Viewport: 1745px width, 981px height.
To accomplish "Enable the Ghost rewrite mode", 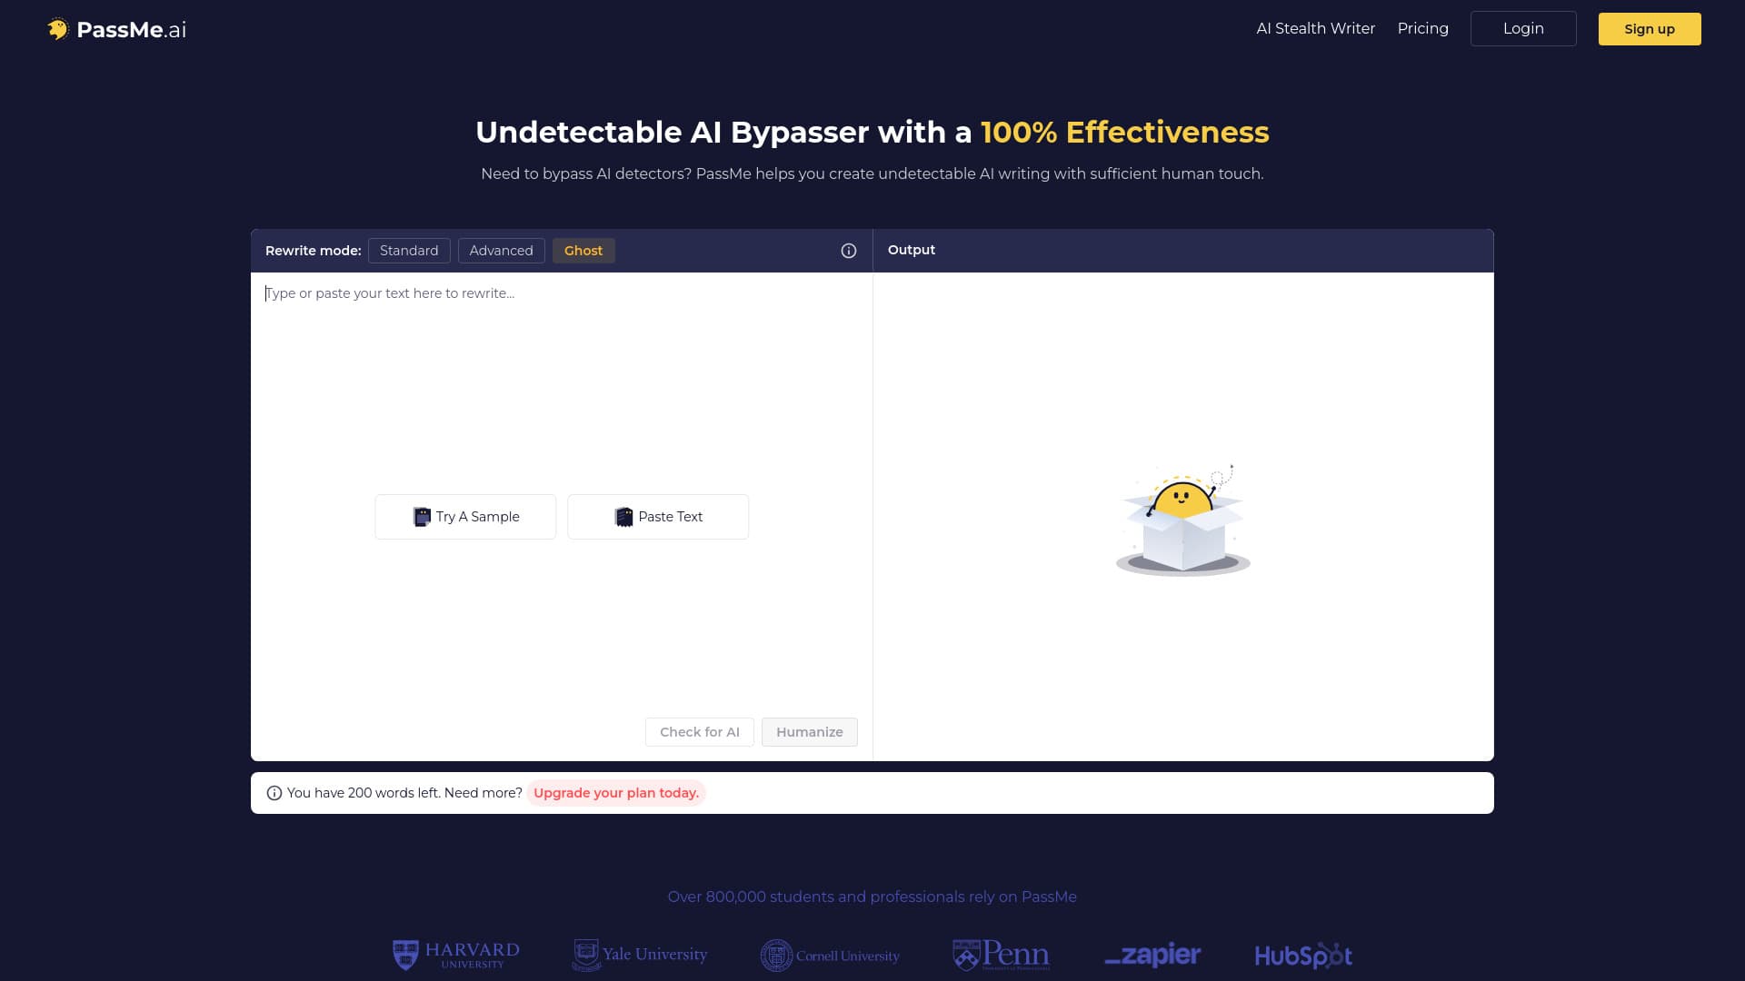I will [x=583, y=250].
